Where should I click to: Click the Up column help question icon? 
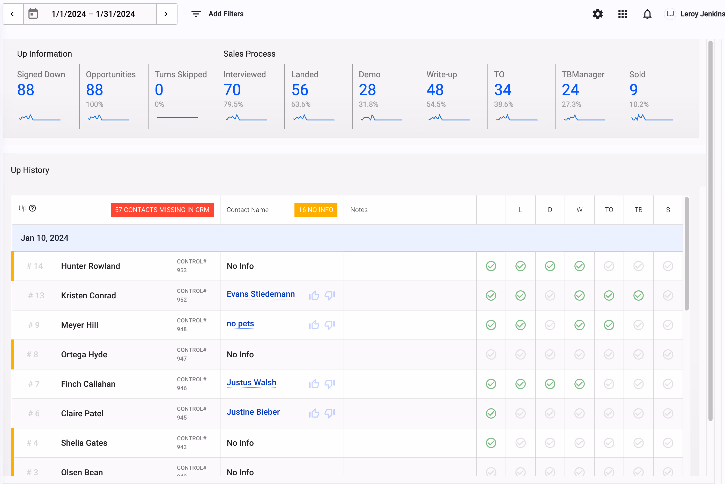point(32,208)
